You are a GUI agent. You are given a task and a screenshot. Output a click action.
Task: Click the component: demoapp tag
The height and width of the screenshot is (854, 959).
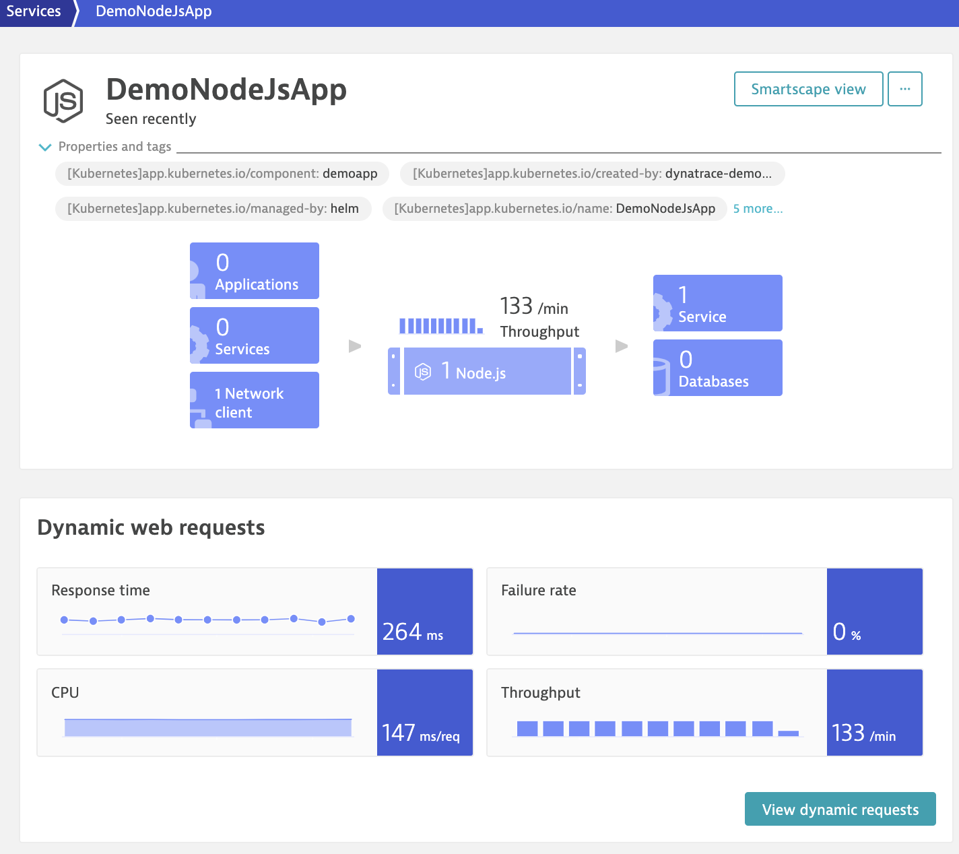coord(222,174)
